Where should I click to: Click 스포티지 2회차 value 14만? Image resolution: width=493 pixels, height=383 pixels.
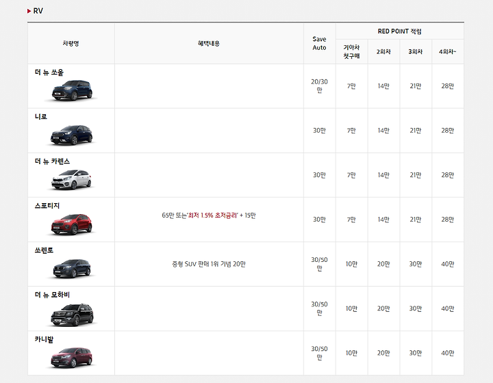(383, 220)
